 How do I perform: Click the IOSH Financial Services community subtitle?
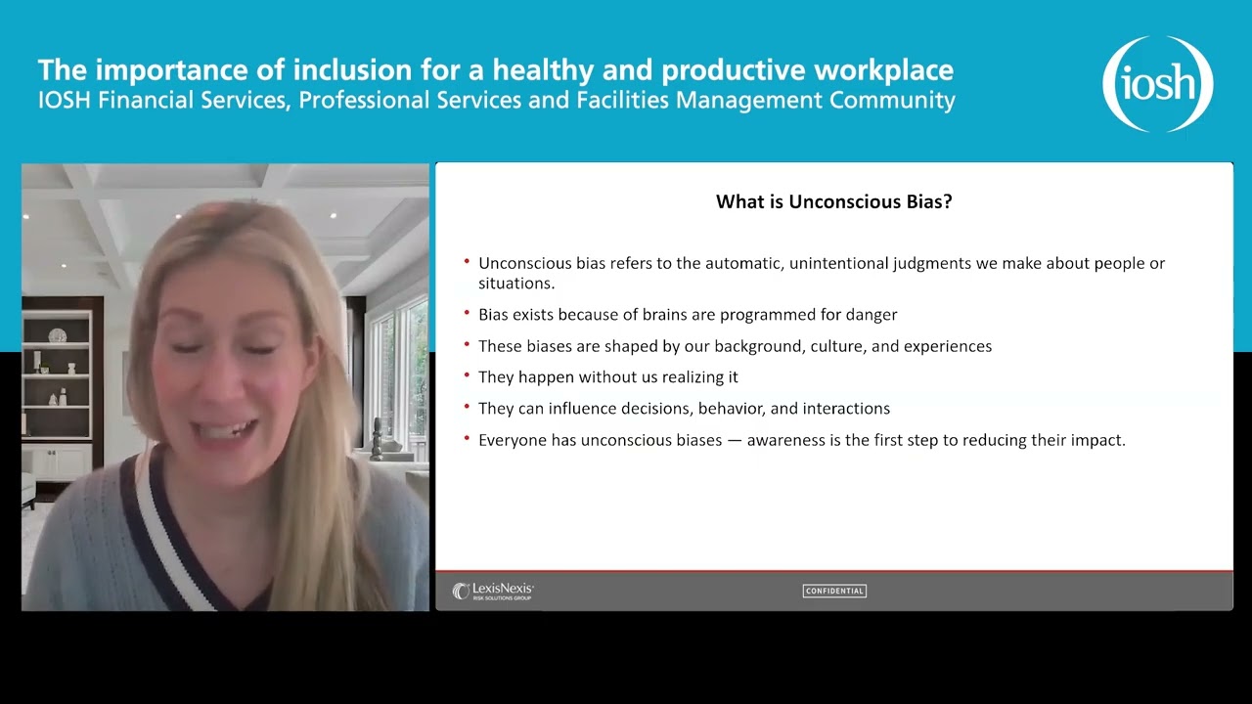[497, 100]
